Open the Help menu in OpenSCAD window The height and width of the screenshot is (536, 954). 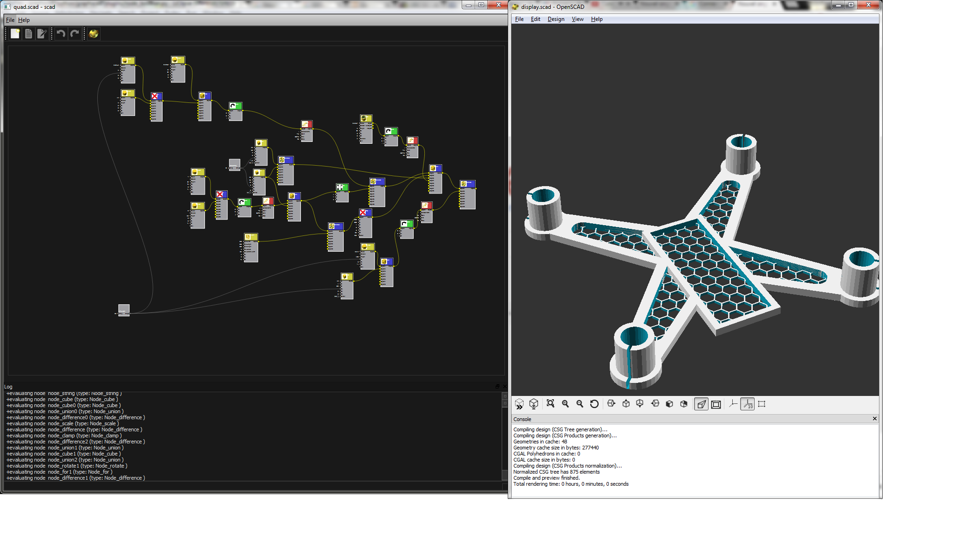(597, 19)
